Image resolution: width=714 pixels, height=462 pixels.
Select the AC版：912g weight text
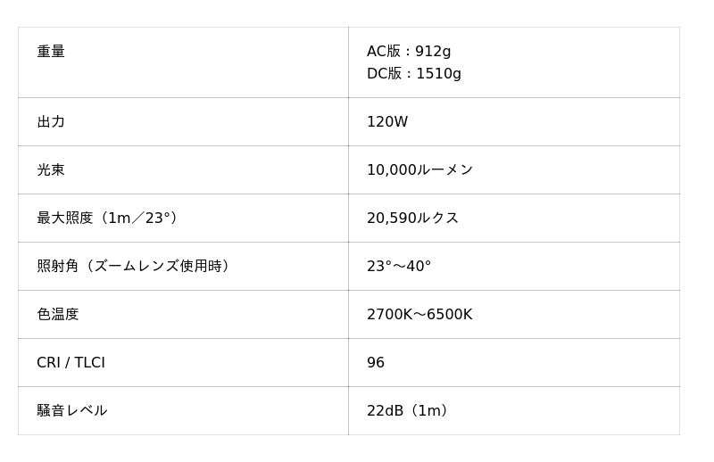click(409, 52)
